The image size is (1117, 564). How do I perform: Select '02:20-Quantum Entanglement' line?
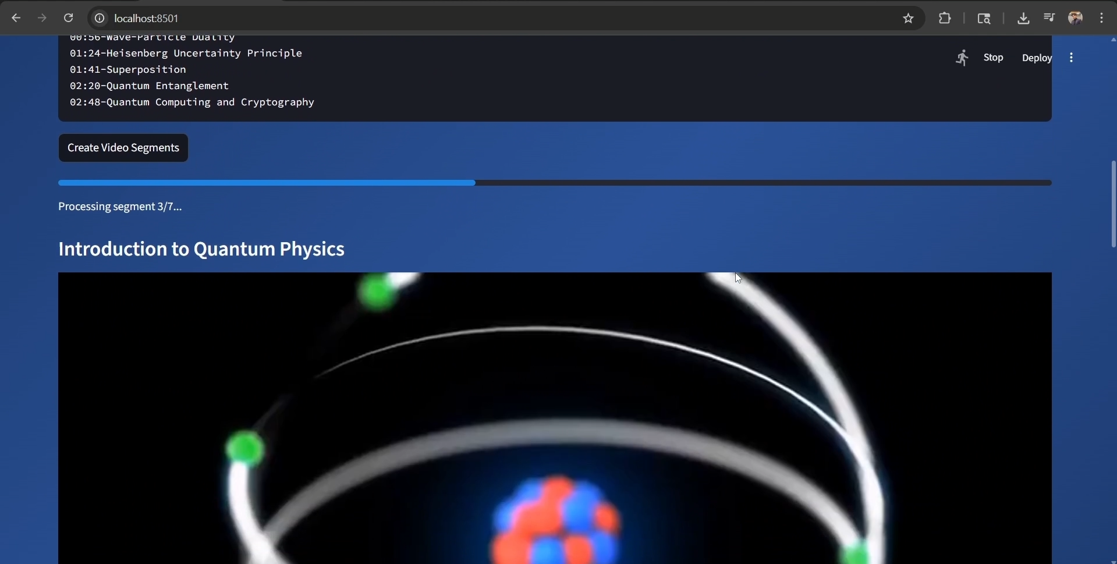pyautogui.click(x=150, y=86)
